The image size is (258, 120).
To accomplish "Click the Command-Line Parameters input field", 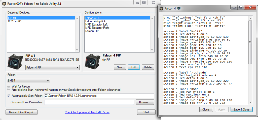I will tap(89, 102).
